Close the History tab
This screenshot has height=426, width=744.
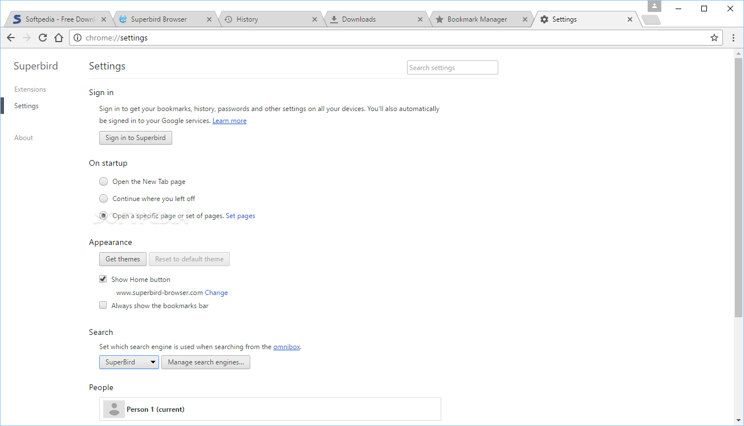click(x=315, y=19)
